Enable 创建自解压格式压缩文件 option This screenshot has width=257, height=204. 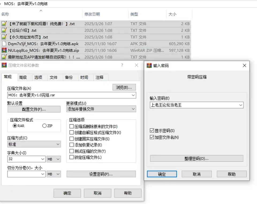[71, 132]
